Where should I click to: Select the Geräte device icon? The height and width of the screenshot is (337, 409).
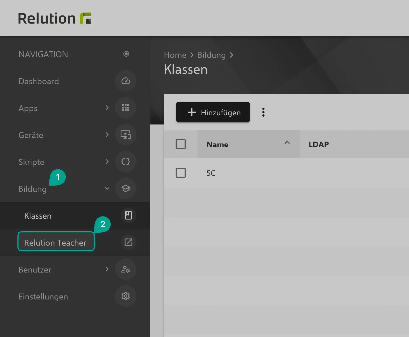point(125,135)
